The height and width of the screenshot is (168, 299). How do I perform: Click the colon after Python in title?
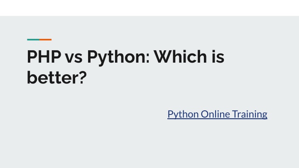coord(147,58)
